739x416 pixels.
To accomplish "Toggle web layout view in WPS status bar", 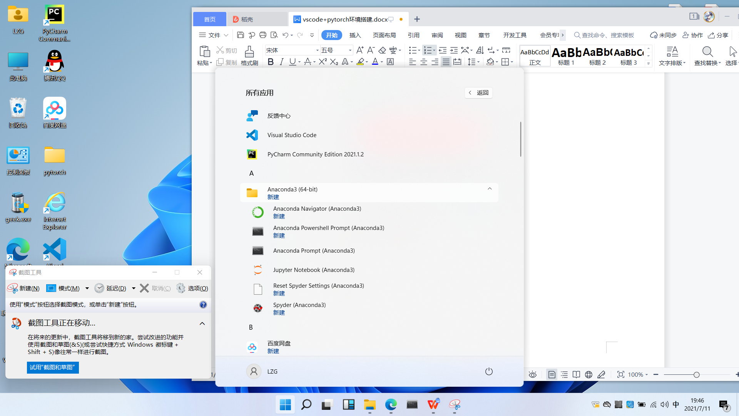I will pos(589,374).
